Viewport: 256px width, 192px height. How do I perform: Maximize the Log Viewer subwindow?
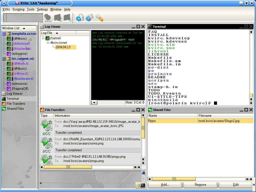tap(138, 26)
